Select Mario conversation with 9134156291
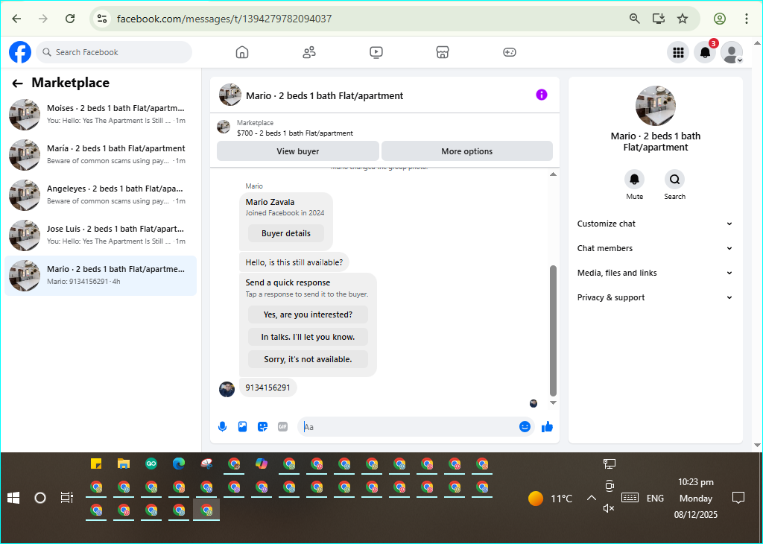763x544 pixels. click(101, 276)
